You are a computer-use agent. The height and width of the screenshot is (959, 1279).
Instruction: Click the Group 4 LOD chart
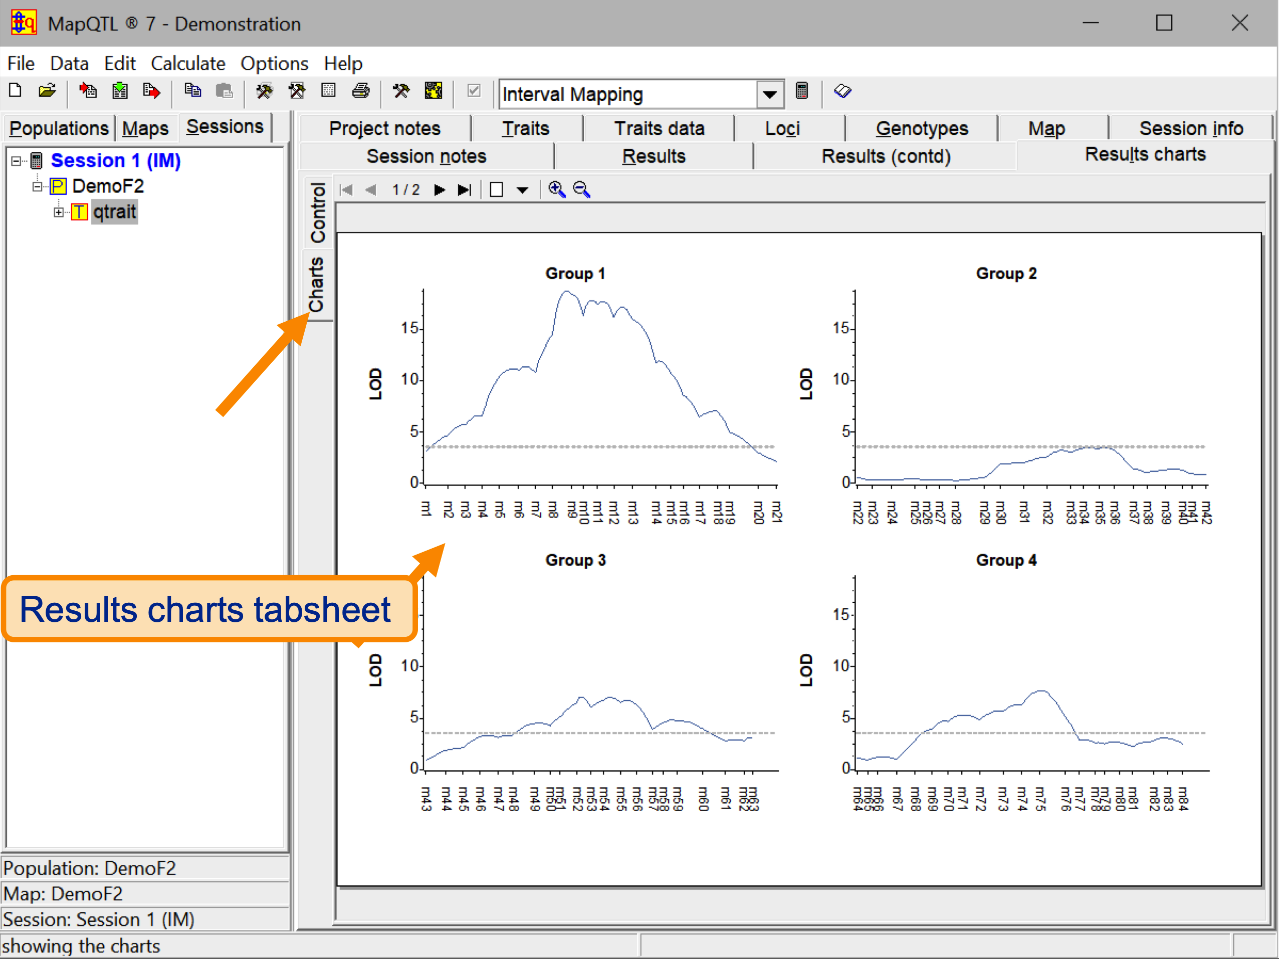(x=1006, y=682)
